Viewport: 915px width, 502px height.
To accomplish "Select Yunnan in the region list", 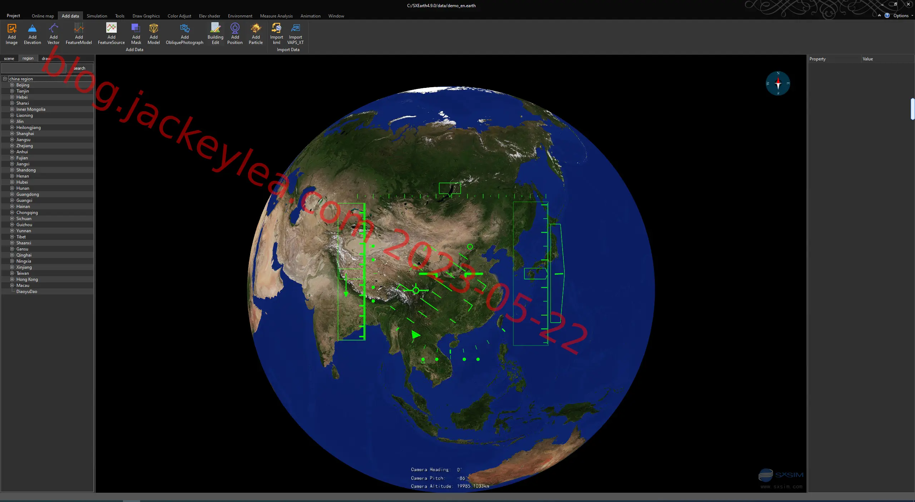I will 24,230.
